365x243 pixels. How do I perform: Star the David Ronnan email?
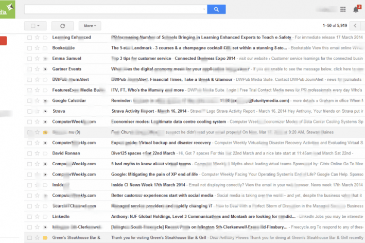click(x=37, y=153)
